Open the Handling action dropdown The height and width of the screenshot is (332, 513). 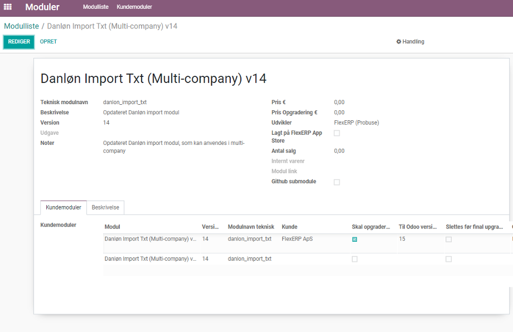410,41
